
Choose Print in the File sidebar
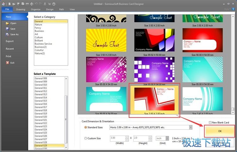[x=9, y=56]
